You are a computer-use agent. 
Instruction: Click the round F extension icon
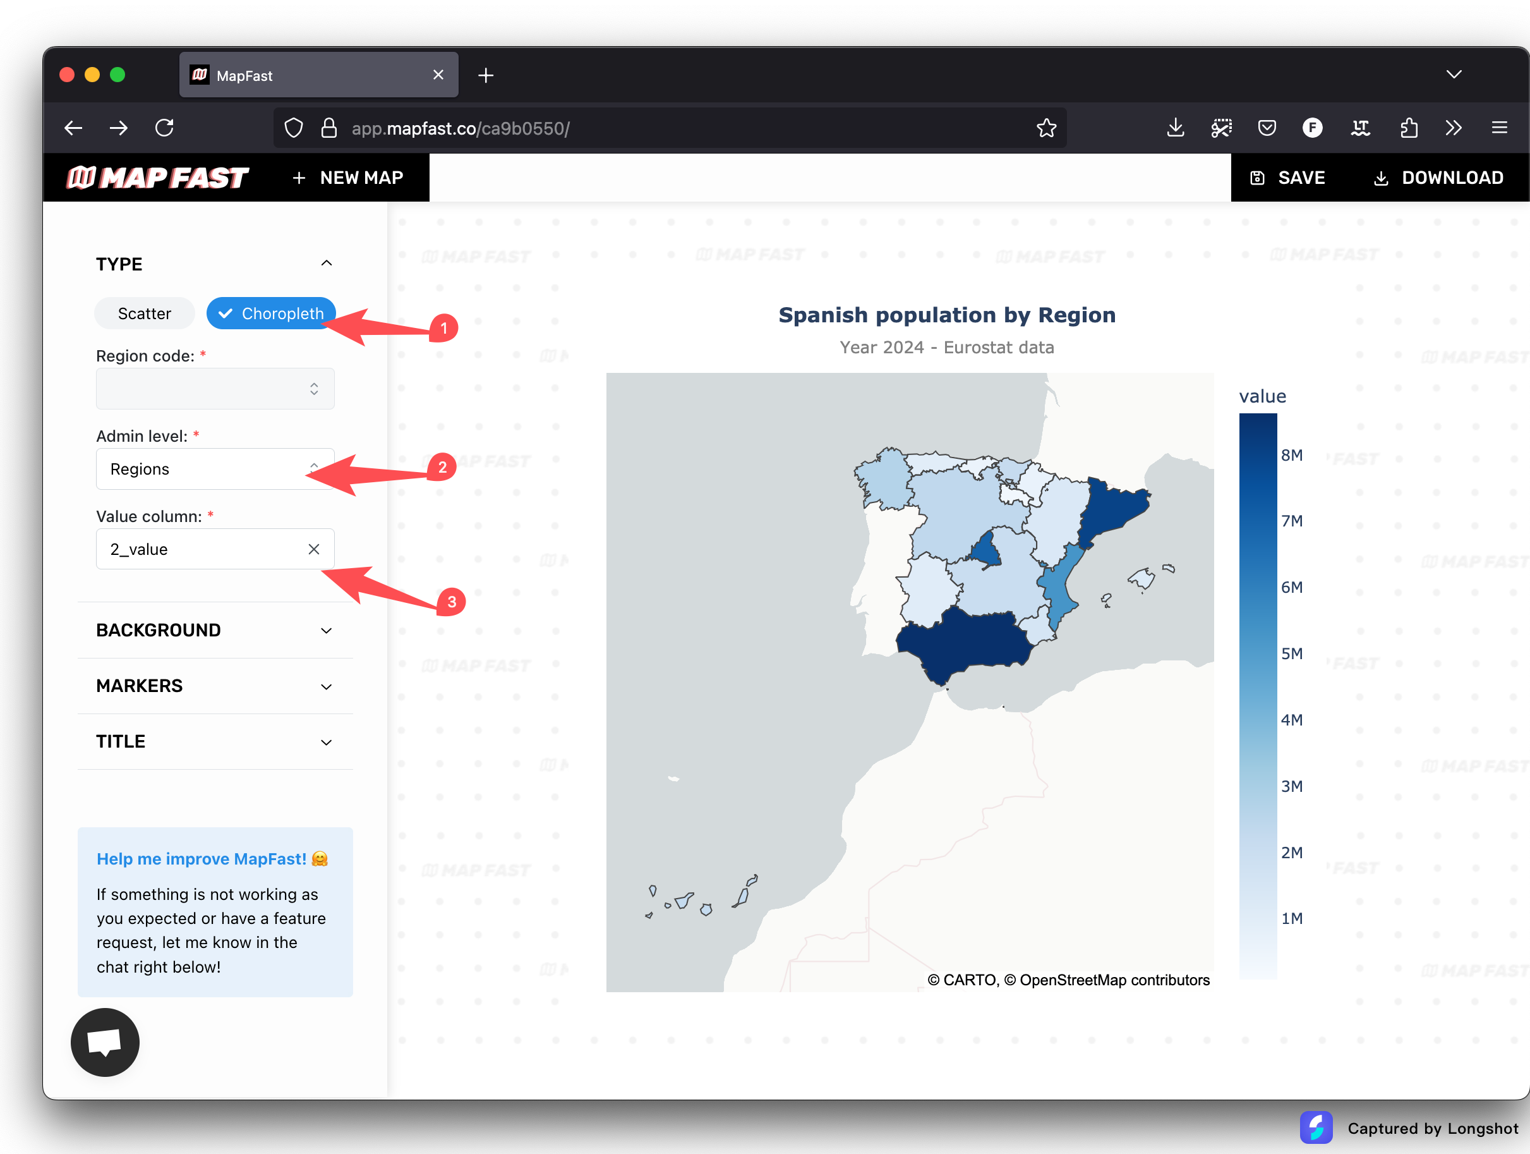click(1312, 128)
